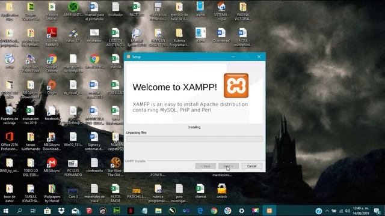Select the facebook shortcut on desktop
Viewport: 385px width, 216px height.
(x=52, y=113)
